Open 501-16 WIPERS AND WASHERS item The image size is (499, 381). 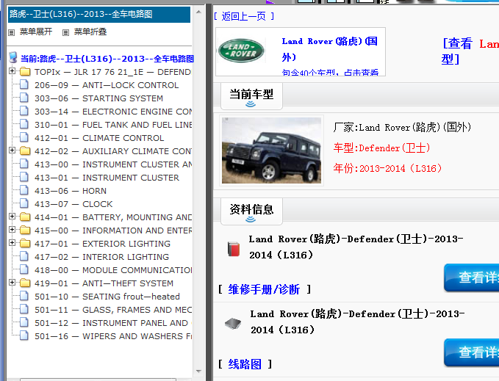pos(113,336)
